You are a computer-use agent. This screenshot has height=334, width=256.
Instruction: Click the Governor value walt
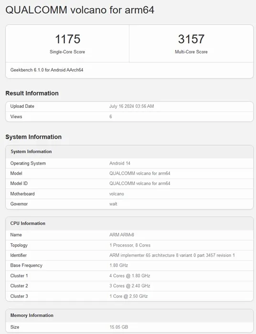(113, 204)
